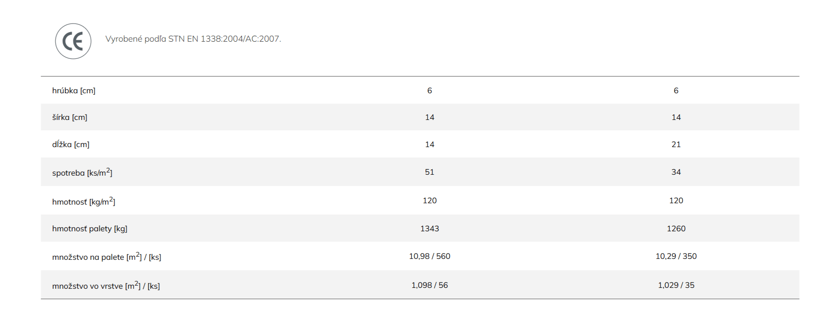Select the hmotnosť [kg/m2] label

84,201
